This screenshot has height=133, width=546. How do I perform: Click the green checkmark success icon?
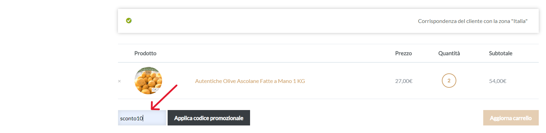click(x=129, y=21)
